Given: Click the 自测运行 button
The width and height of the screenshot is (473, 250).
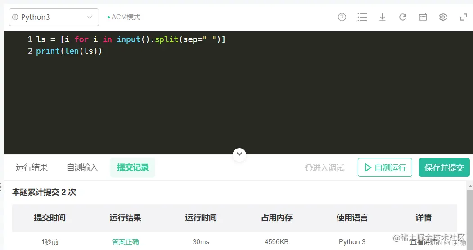Looking at the screenshot, I should (x=385, y=167).
